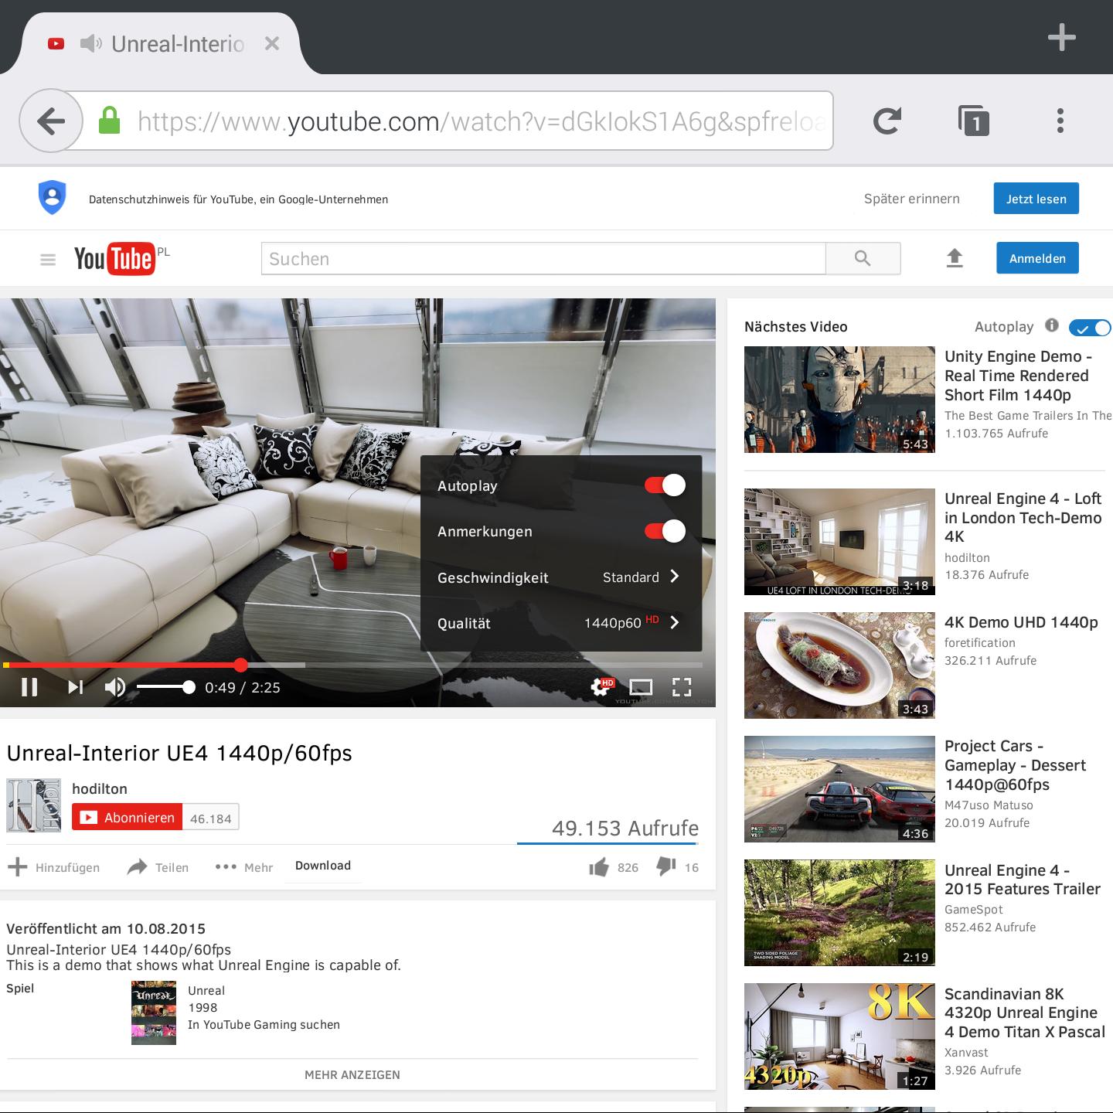The image size is (1113, 1113).
Task: Click the search magnifier button
Action: click(x=863, y=258)
